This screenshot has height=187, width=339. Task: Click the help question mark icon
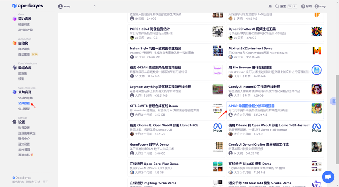303,7
